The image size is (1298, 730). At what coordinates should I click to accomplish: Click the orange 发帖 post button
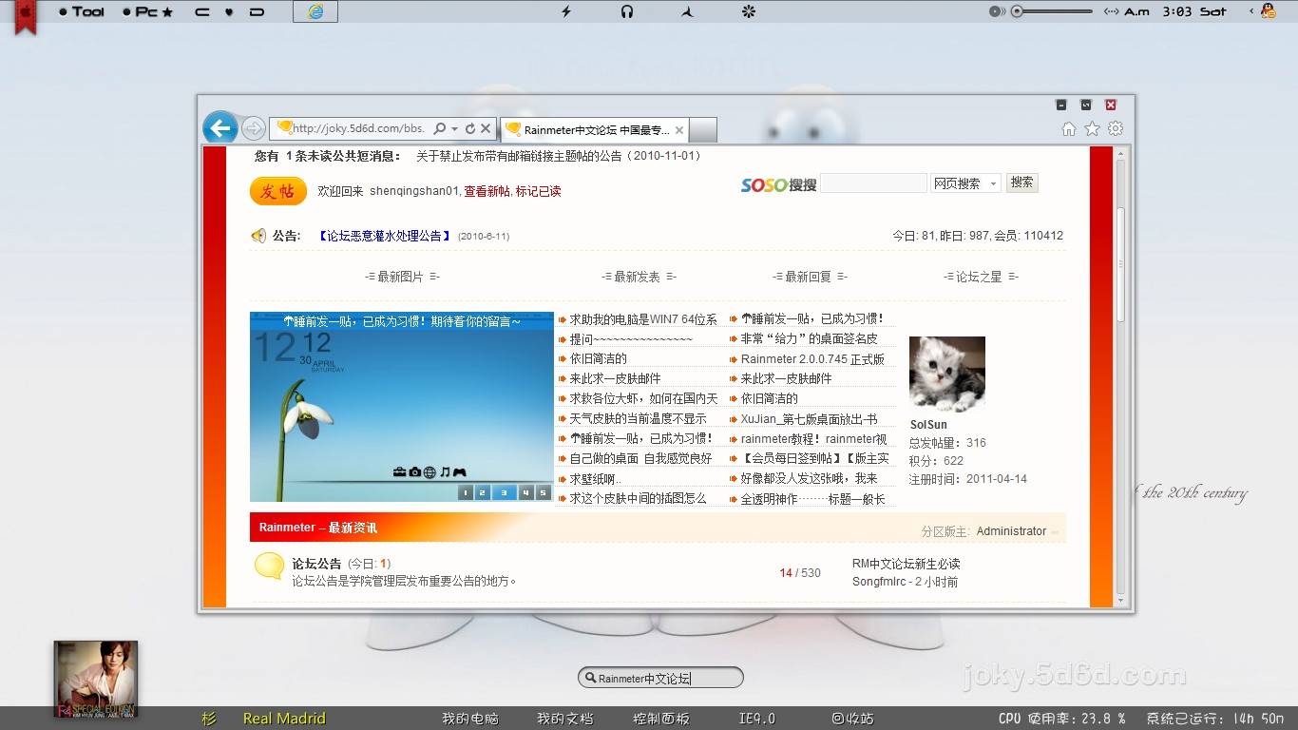[x=278, y=191]
